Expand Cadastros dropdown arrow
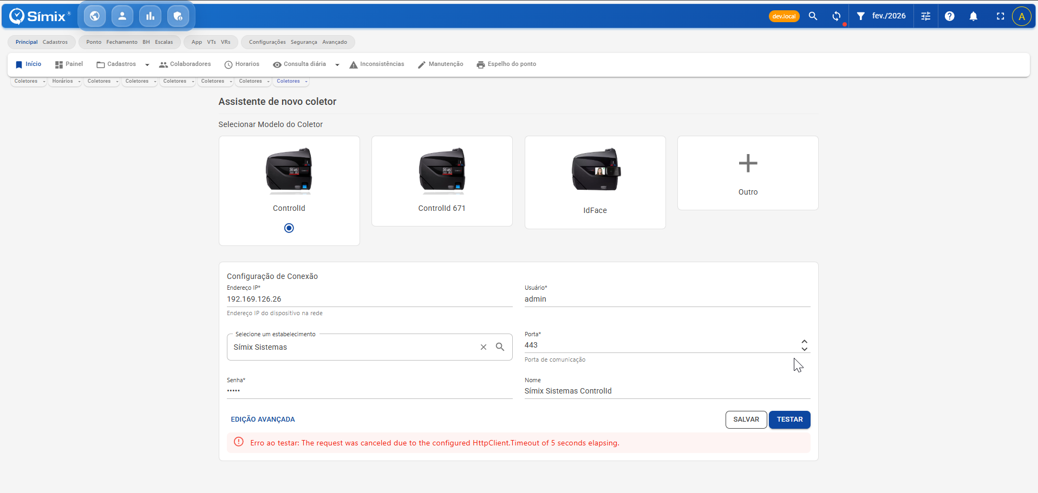The image size is (1038, 493). 147,65
